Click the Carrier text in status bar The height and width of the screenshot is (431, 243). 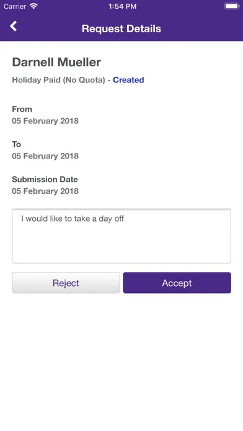(15, 6)
